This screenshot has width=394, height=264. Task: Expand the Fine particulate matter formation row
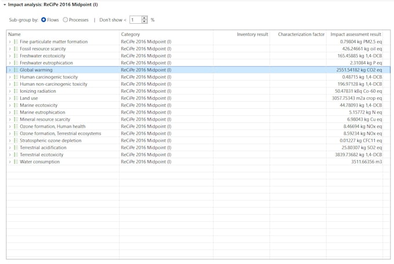pyautogui.click(x=9, y=42)
